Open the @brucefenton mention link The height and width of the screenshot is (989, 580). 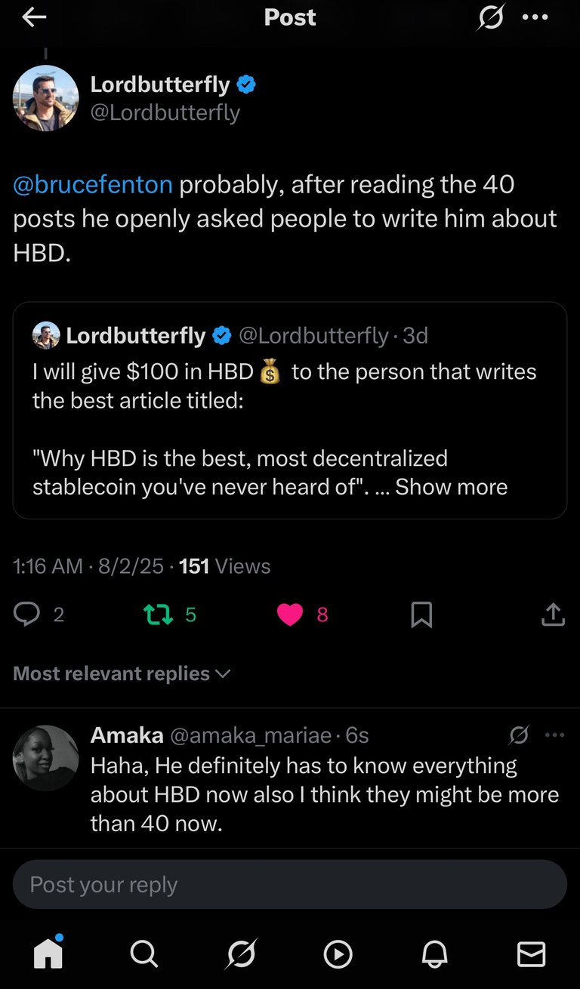93,184
